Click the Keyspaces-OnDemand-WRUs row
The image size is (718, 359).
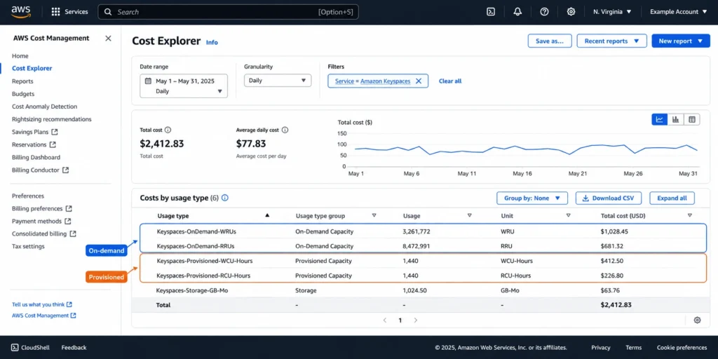(423, 231)
